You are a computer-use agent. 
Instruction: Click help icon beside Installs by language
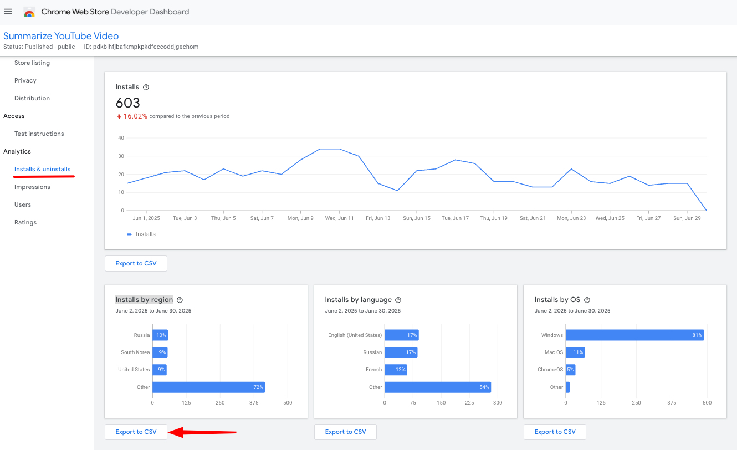398,300
